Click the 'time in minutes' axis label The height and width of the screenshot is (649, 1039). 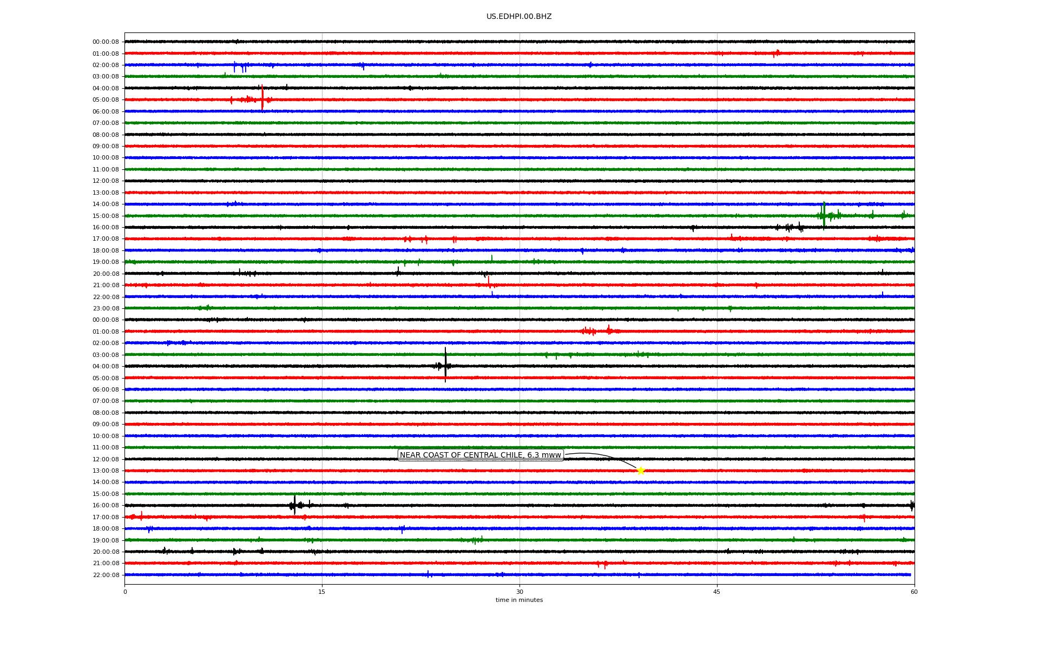point(518,600)
